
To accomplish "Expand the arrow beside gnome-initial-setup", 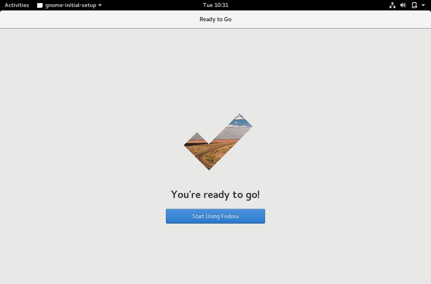I will pos(100,5).
